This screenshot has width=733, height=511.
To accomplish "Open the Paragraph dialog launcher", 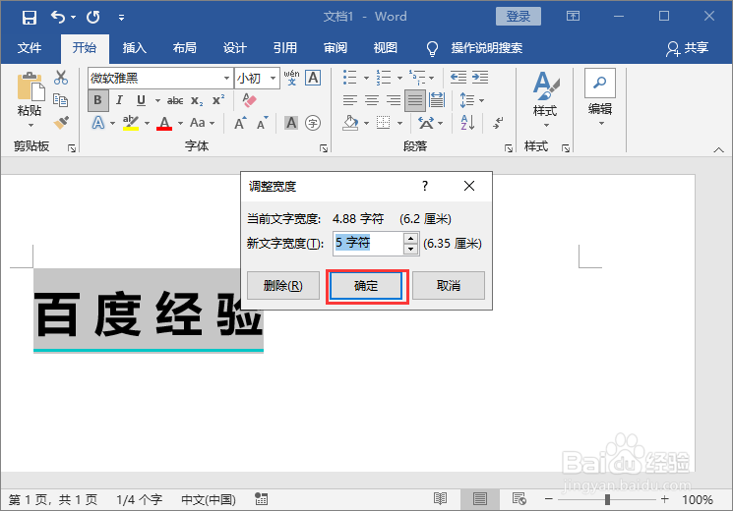I will click(509, 148).
